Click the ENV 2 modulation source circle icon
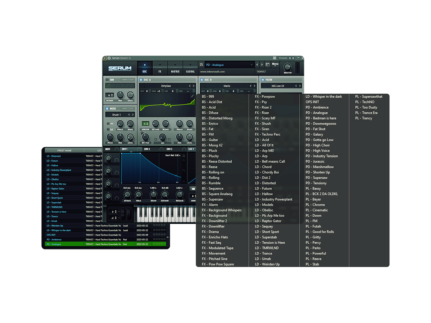 pyautogui.click(x=161, y=149)
